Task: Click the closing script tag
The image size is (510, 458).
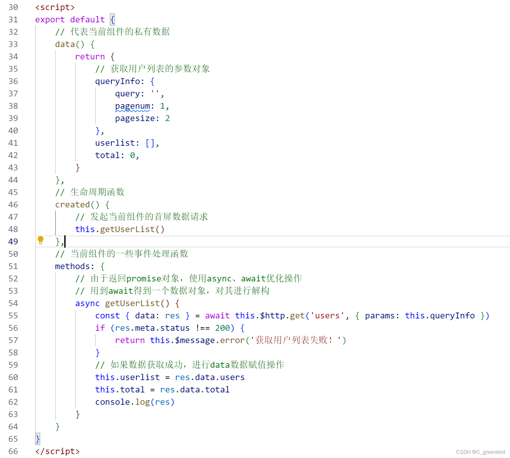Action: (x=57, y=451)
